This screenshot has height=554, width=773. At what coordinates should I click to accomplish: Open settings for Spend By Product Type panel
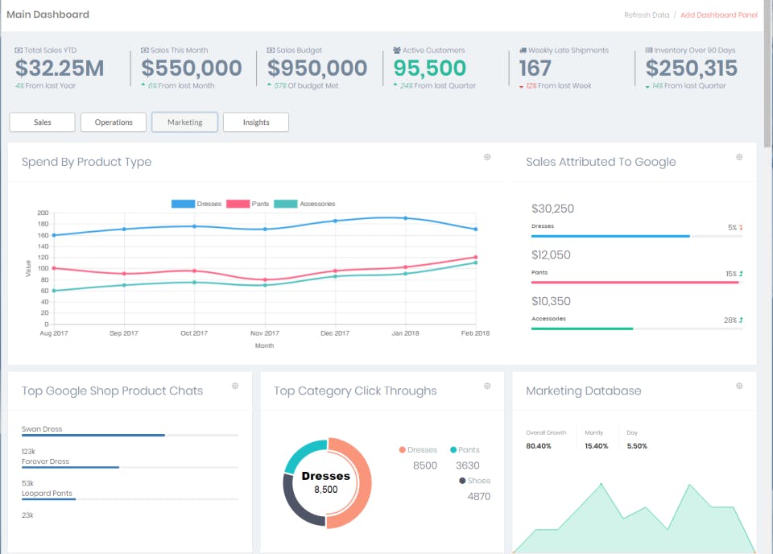click(487, 158)
